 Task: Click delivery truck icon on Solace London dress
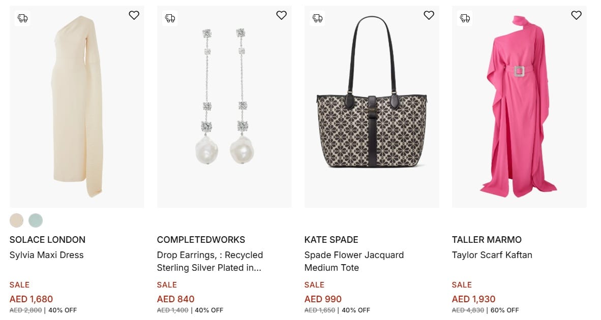click(22, 18)
